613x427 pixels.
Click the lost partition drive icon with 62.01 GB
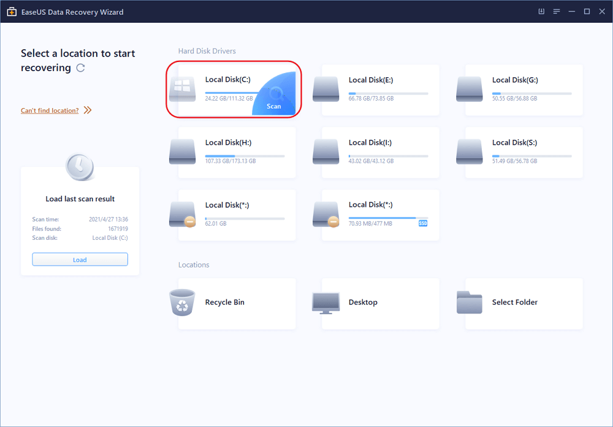[183, 215]
